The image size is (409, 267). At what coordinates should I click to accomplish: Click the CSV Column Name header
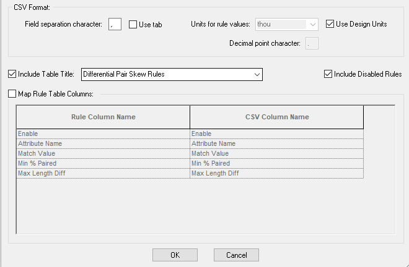coord(276,117)
